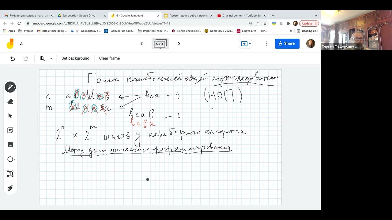Switch to the Презентация о себе tab
Image resolution: width=392 pixels, height=220 pixels.
tap(188, 16)
